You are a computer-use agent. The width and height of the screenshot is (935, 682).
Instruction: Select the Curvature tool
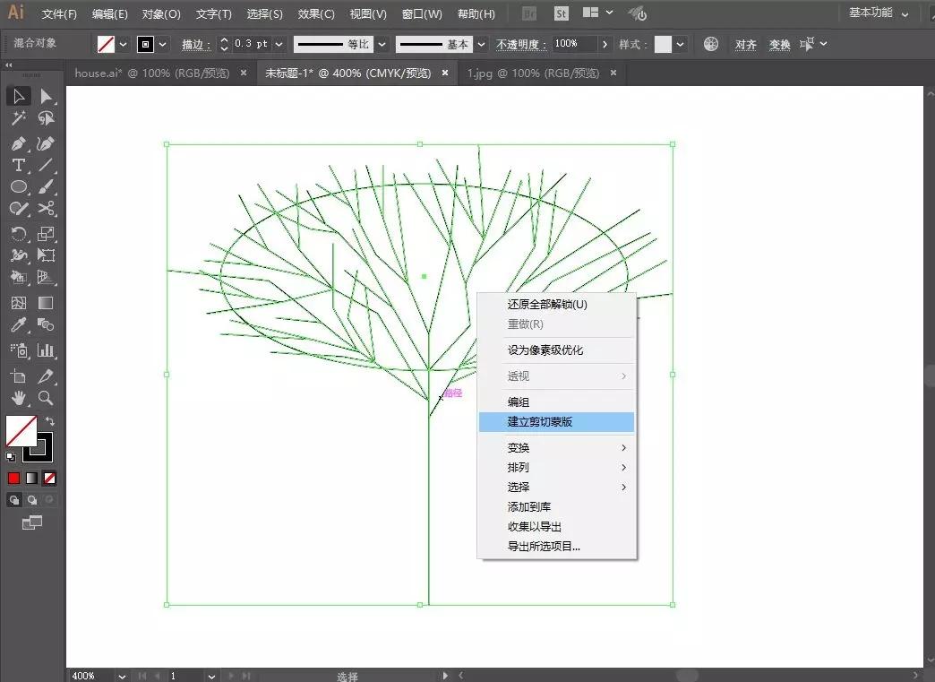click(x=46, y=143)
